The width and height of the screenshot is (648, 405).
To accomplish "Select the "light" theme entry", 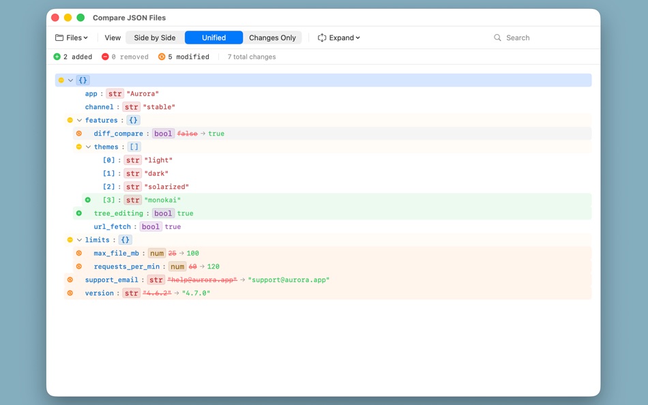I will [x=158, y=160].
